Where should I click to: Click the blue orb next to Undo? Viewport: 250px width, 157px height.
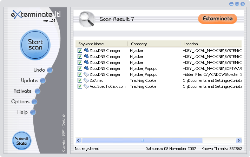50,70
